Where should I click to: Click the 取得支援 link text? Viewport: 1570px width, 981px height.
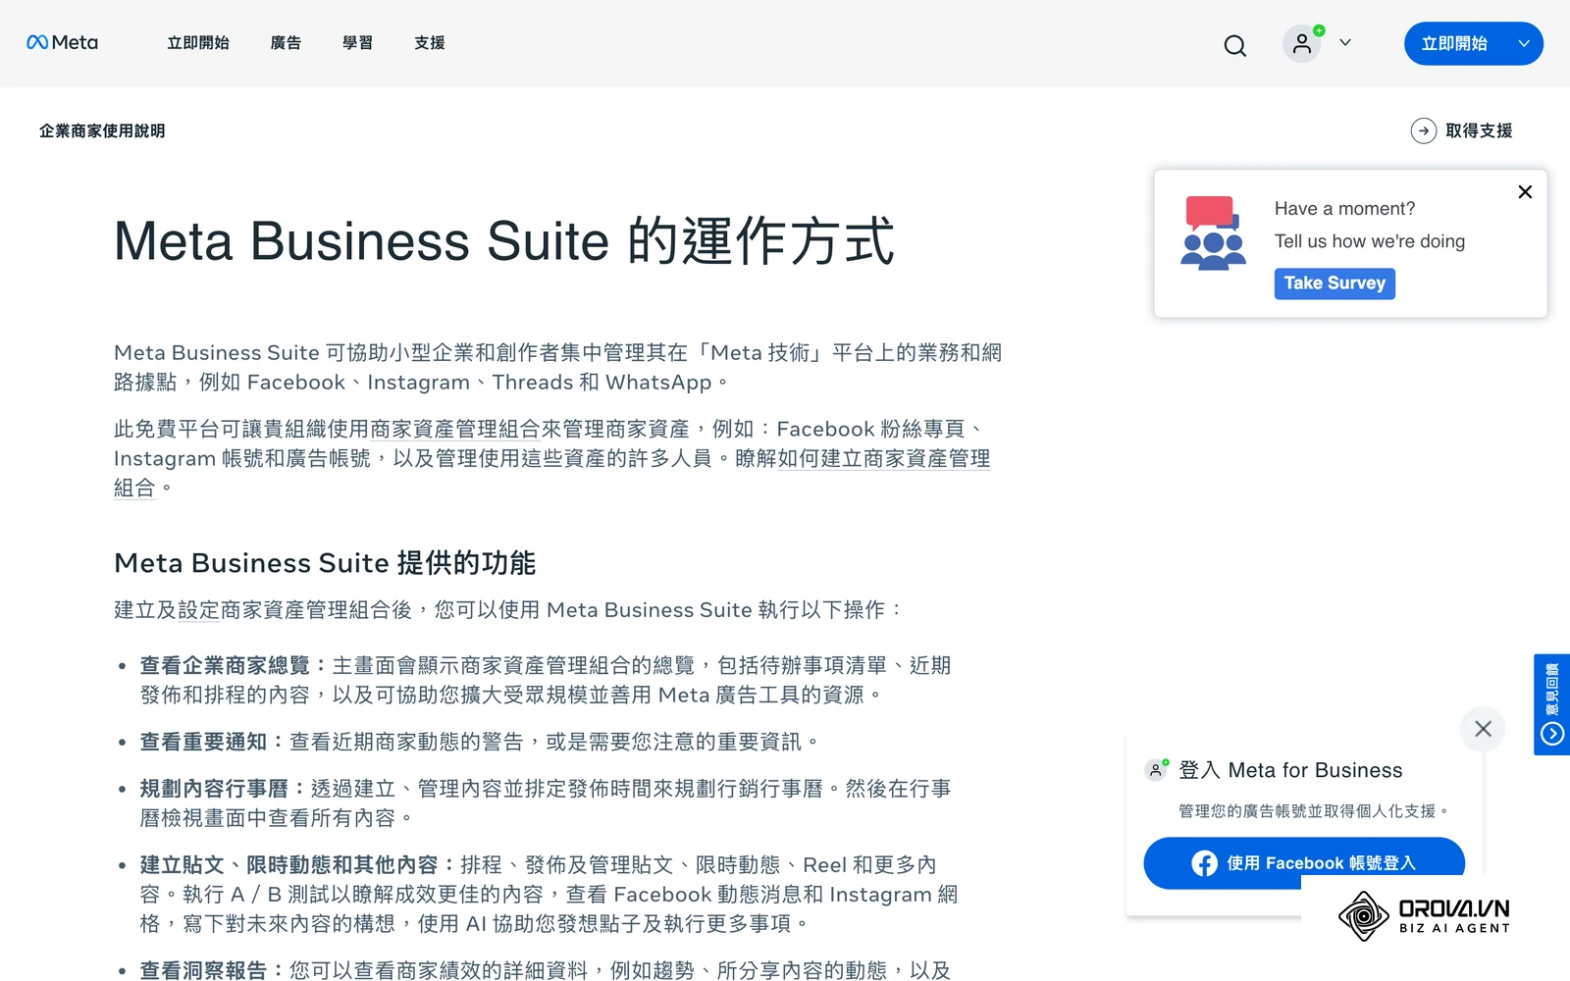coord(1479,130)
